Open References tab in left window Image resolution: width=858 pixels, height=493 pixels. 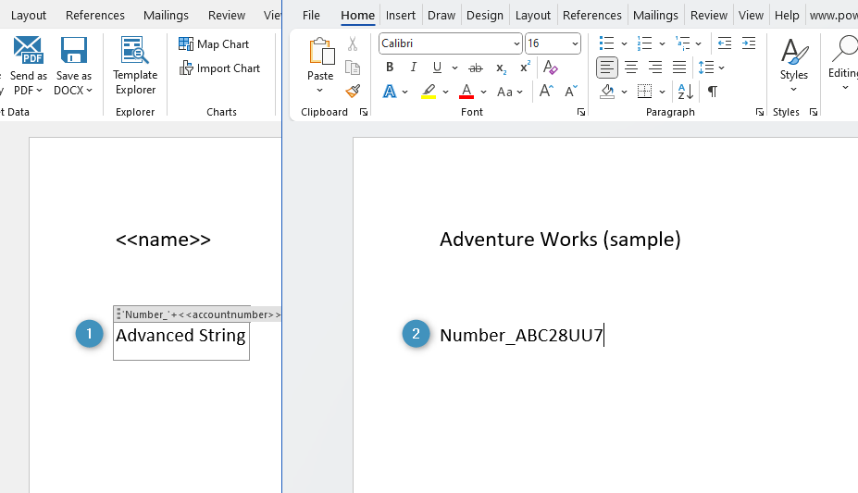coord(95,16)
